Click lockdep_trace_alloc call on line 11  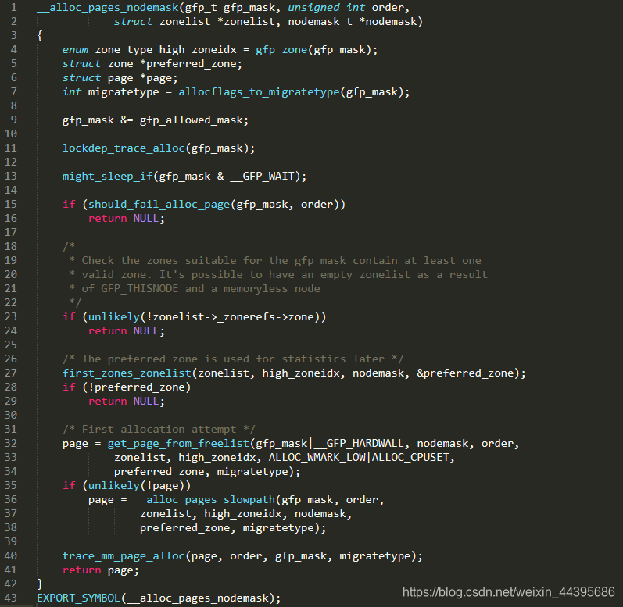124,148
